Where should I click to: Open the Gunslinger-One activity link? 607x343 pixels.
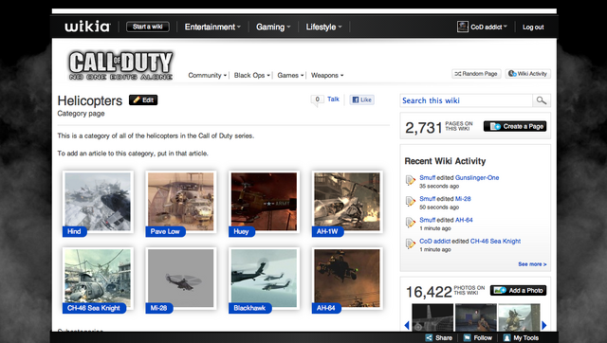pyautogui.click(x=477, y=177)
